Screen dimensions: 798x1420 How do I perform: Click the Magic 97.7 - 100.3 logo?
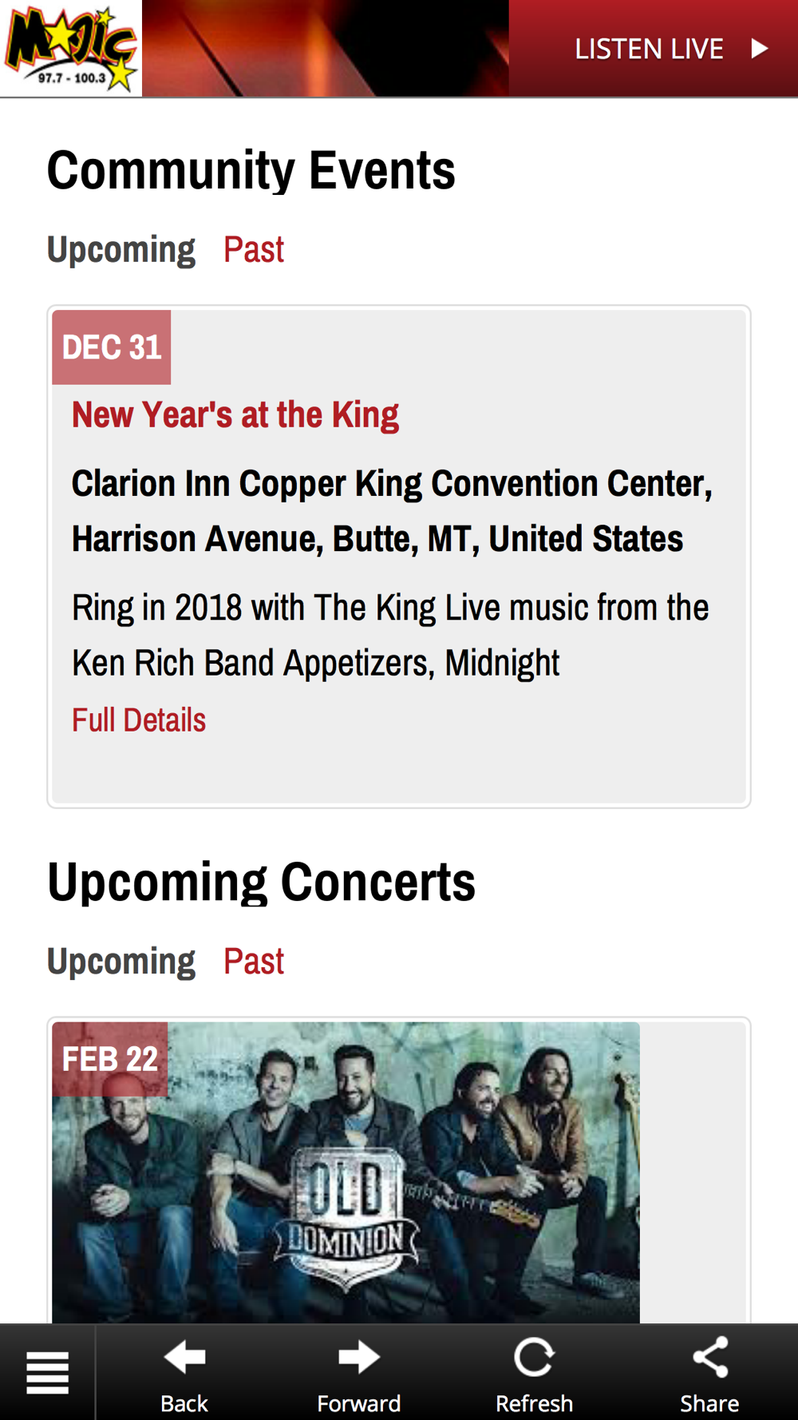pyautogui.click(x=71, y=48)
